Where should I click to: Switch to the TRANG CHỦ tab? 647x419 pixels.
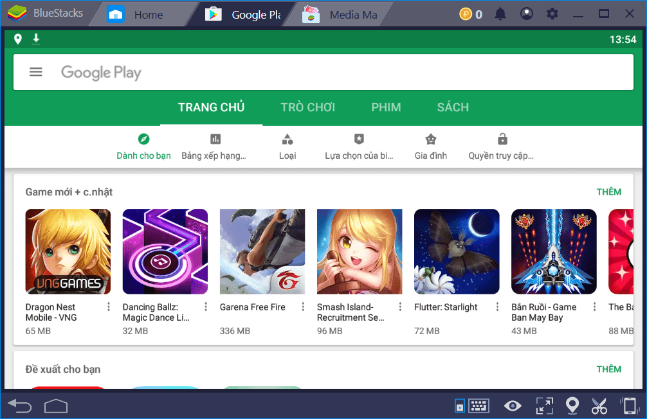click(211, 107)
